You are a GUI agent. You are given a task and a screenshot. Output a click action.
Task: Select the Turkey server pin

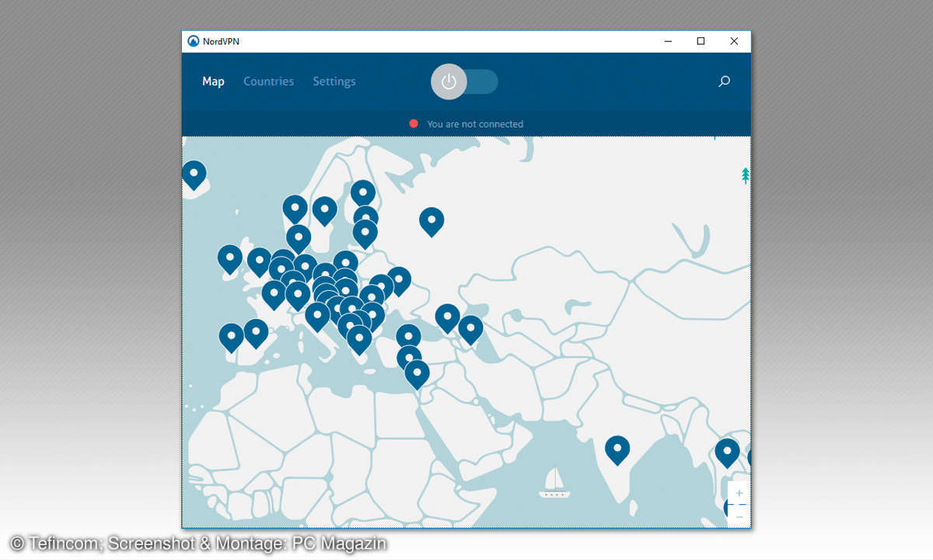pyautogui.click(x=408, y=338)
